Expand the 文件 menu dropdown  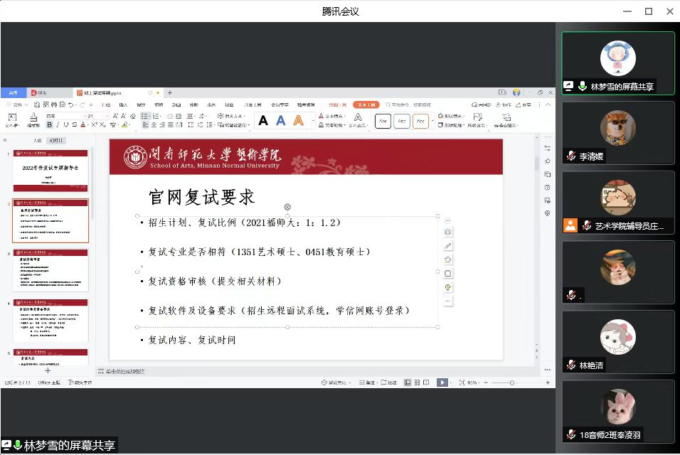16,105
